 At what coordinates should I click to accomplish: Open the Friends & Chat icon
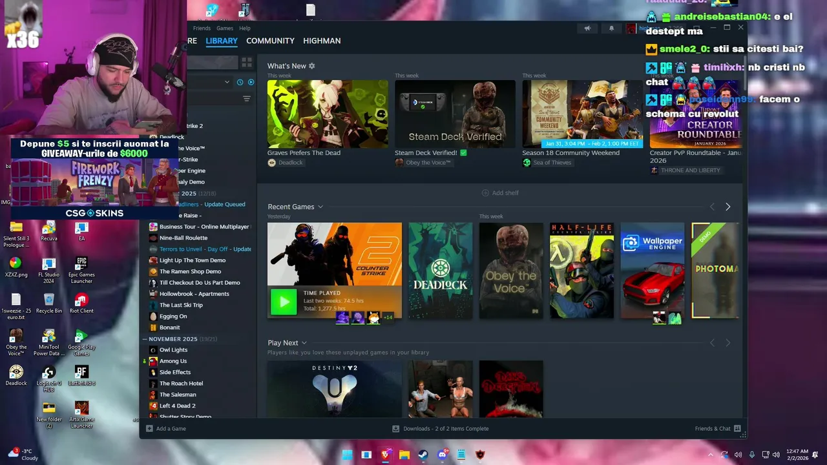pyautogui.click(x=737, y=428)
